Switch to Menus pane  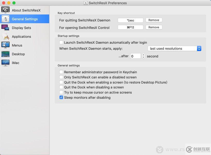(x=25, y=45)
